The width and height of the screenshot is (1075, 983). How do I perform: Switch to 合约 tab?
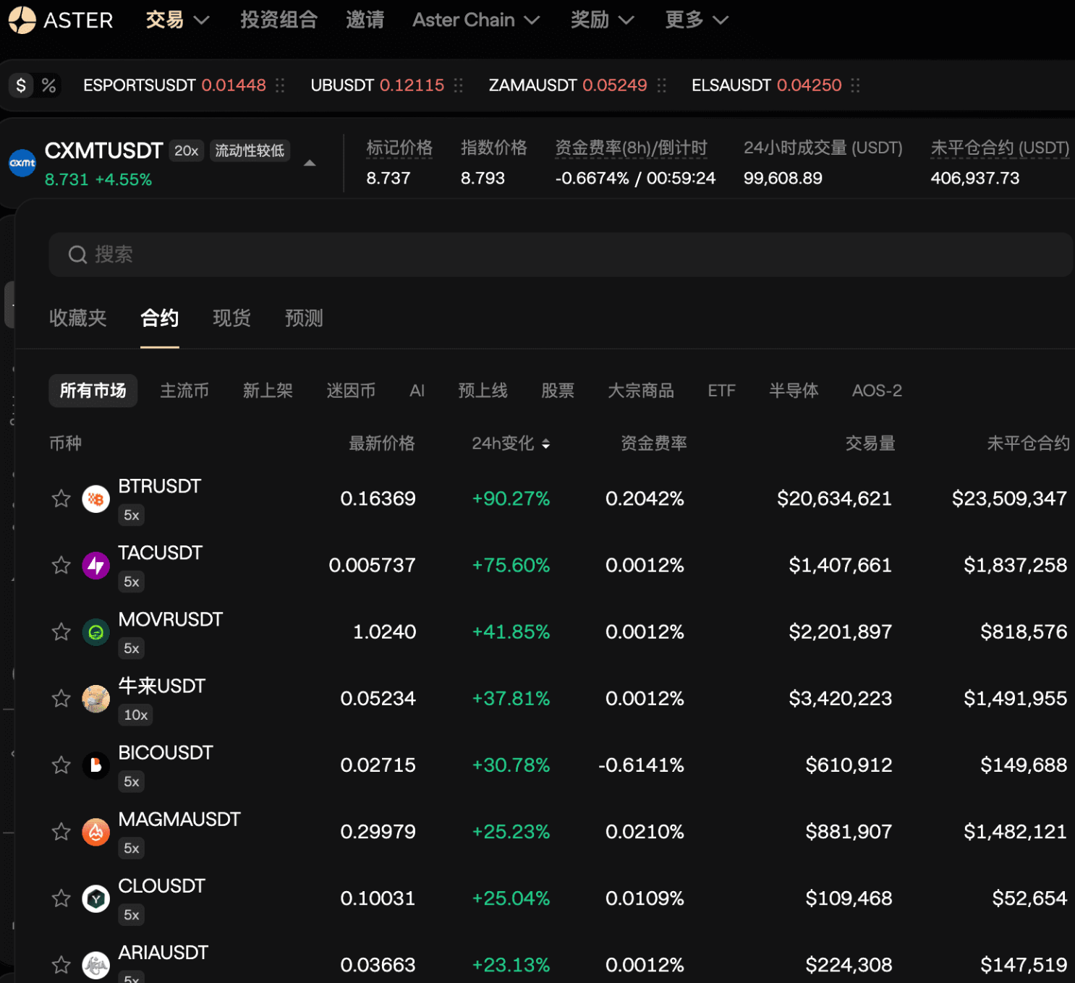159,318
